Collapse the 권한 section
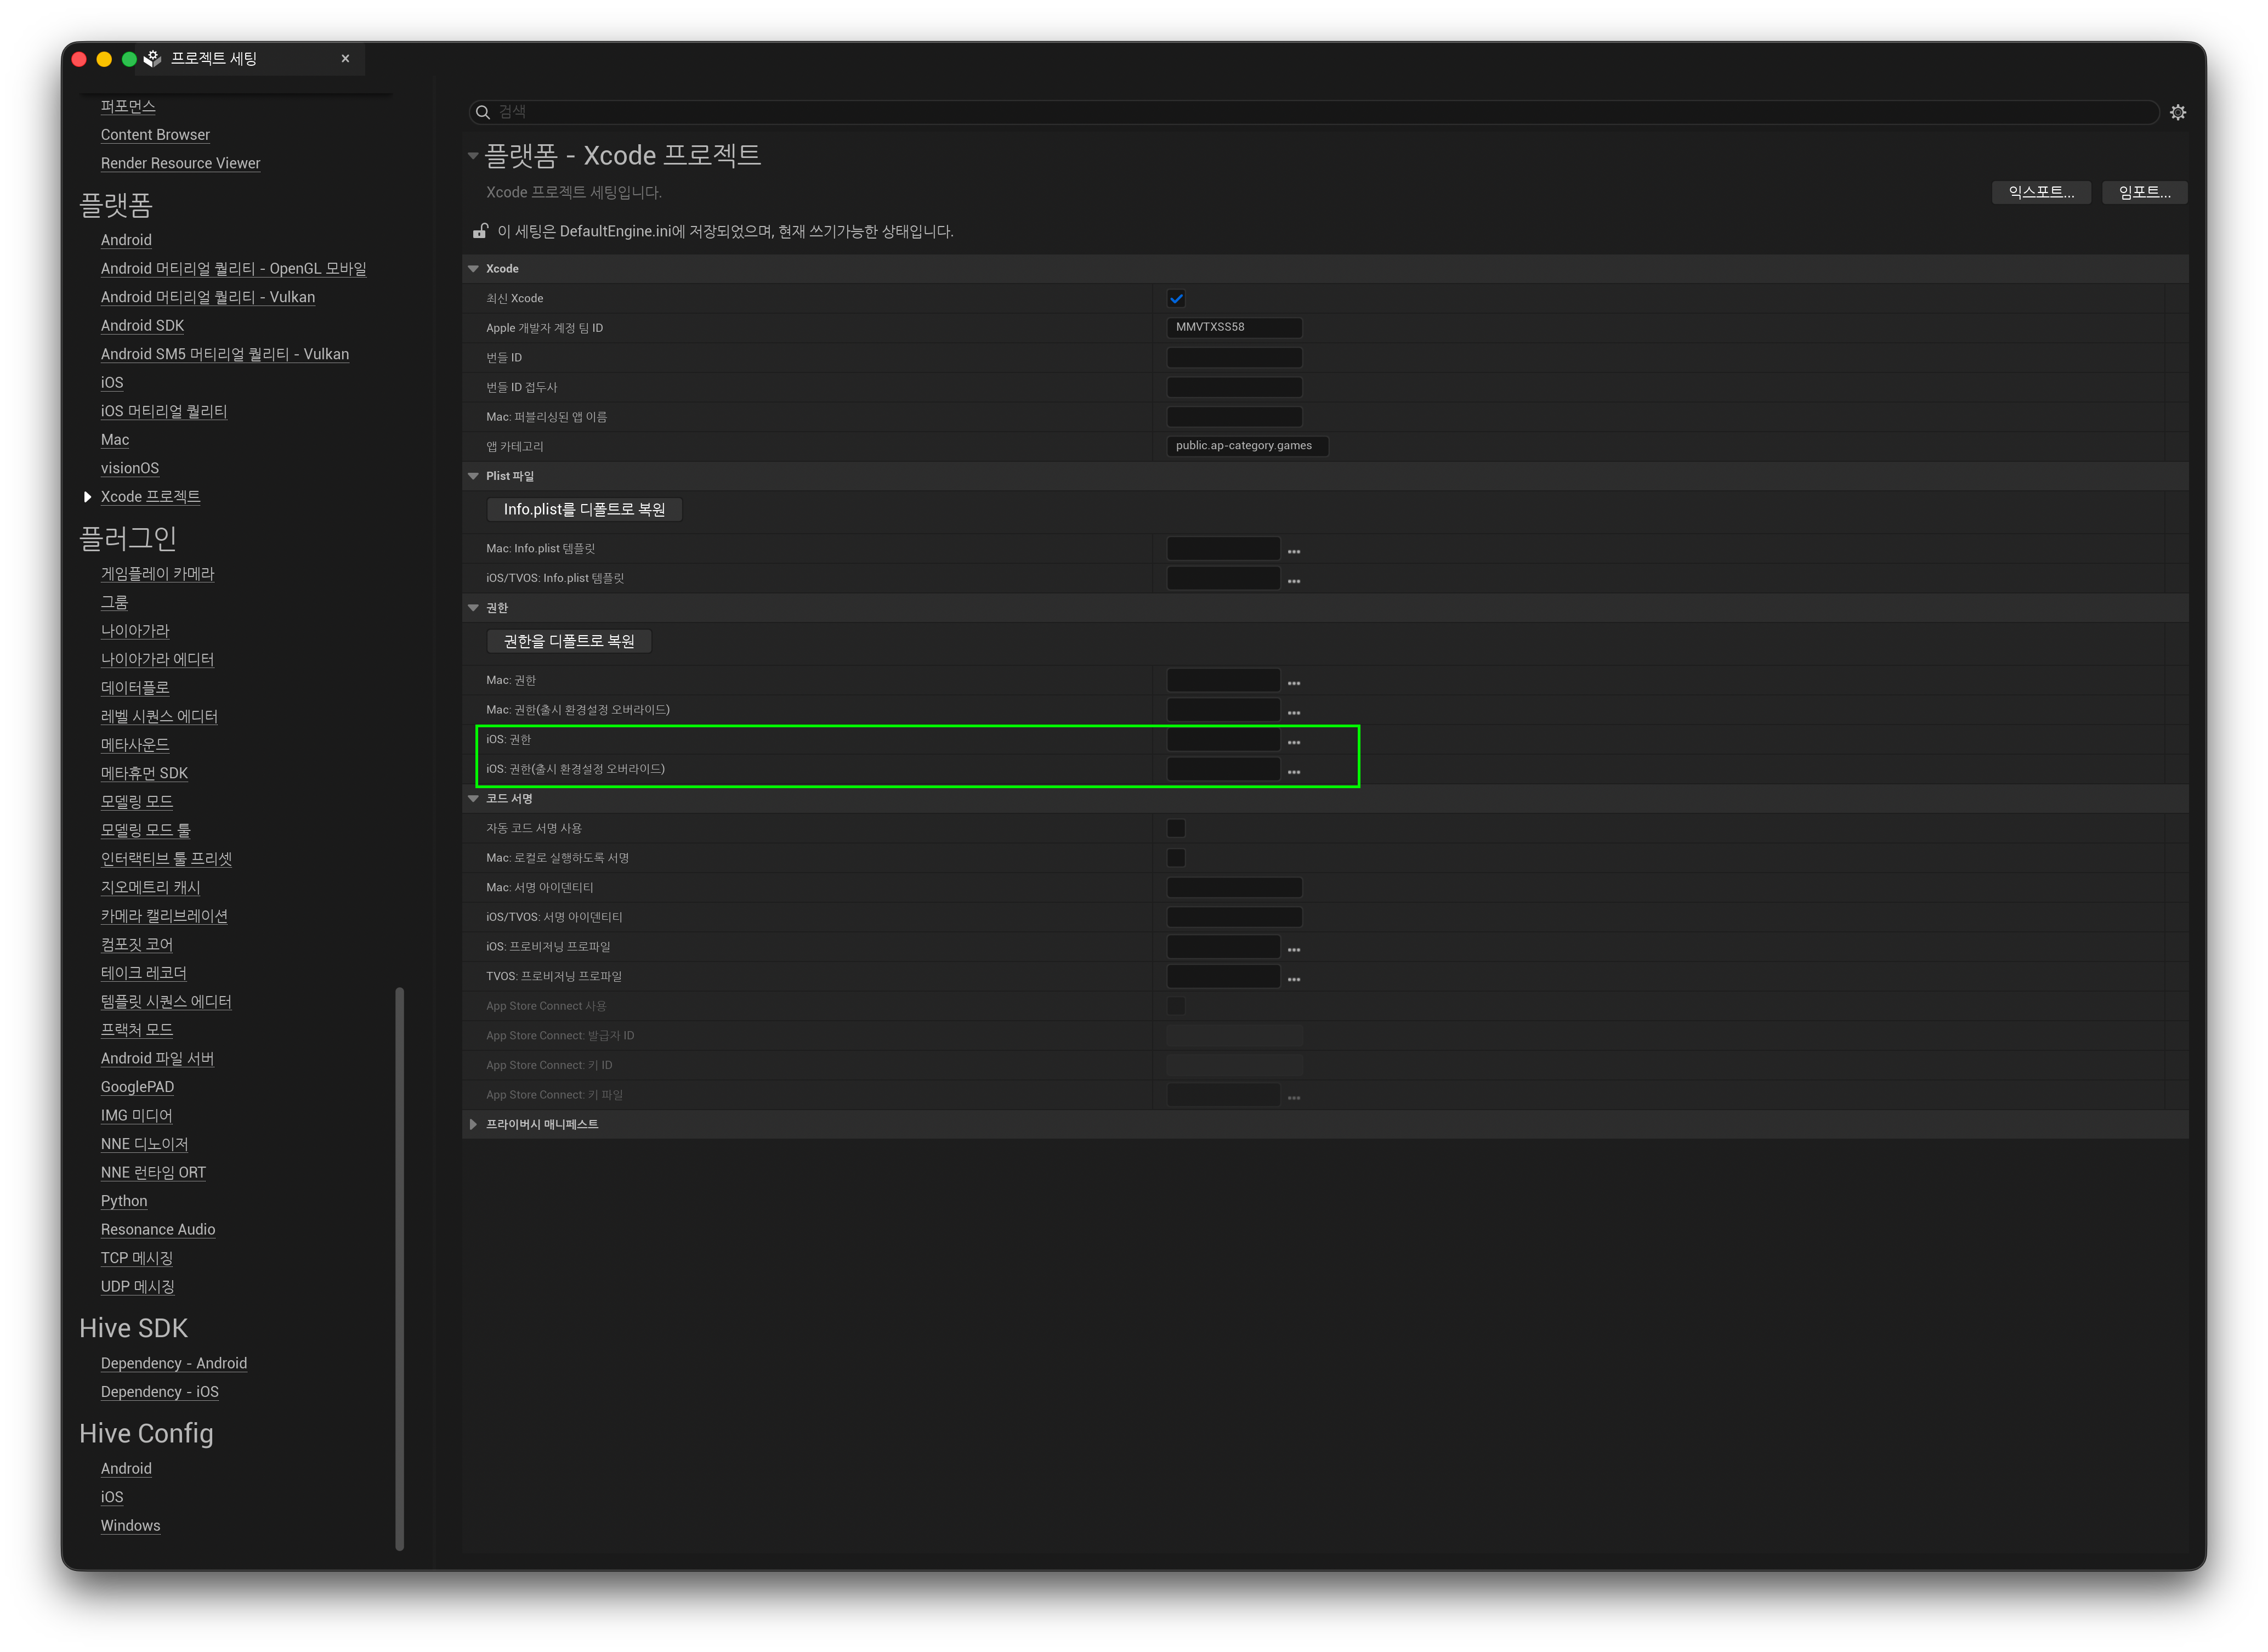The height and width of the screenshot is (1652, 2268). (473, 608)
